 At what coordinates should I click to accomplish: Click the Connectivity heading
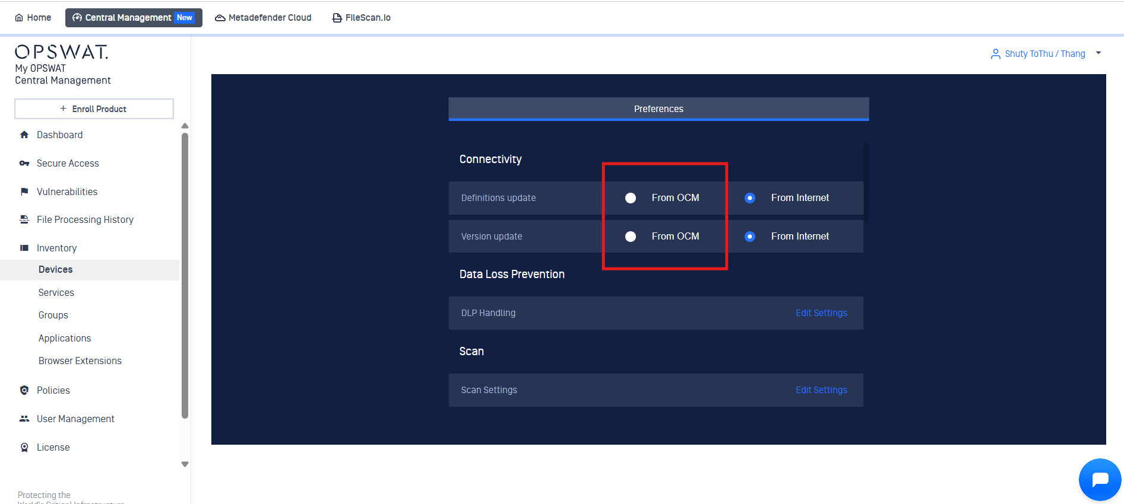[x=490, y=159]
